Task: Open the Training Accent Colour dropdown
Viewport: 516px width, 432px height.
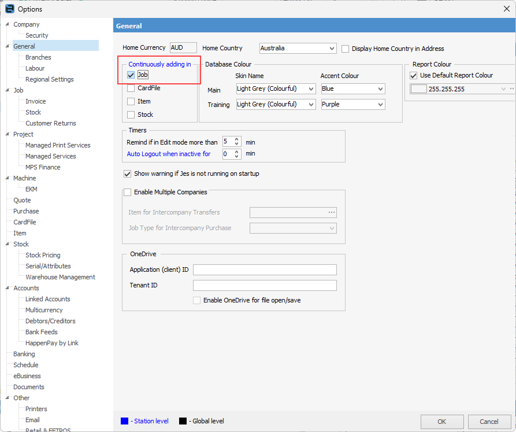Action: coord(380,105)
